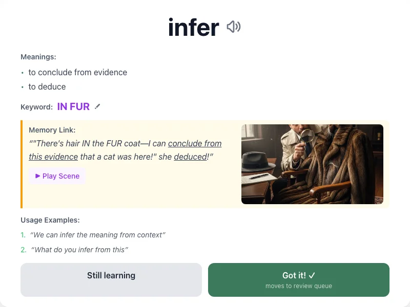Image resolution: width=410 pixels, height=307 pixels.
Task: Click the detective fur coat image
Action: tap(313, 164)
